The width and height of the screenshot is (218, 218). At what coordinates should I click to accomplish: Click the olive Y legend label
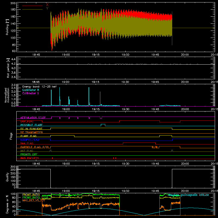pyautogui.click(x=47, y=8)
